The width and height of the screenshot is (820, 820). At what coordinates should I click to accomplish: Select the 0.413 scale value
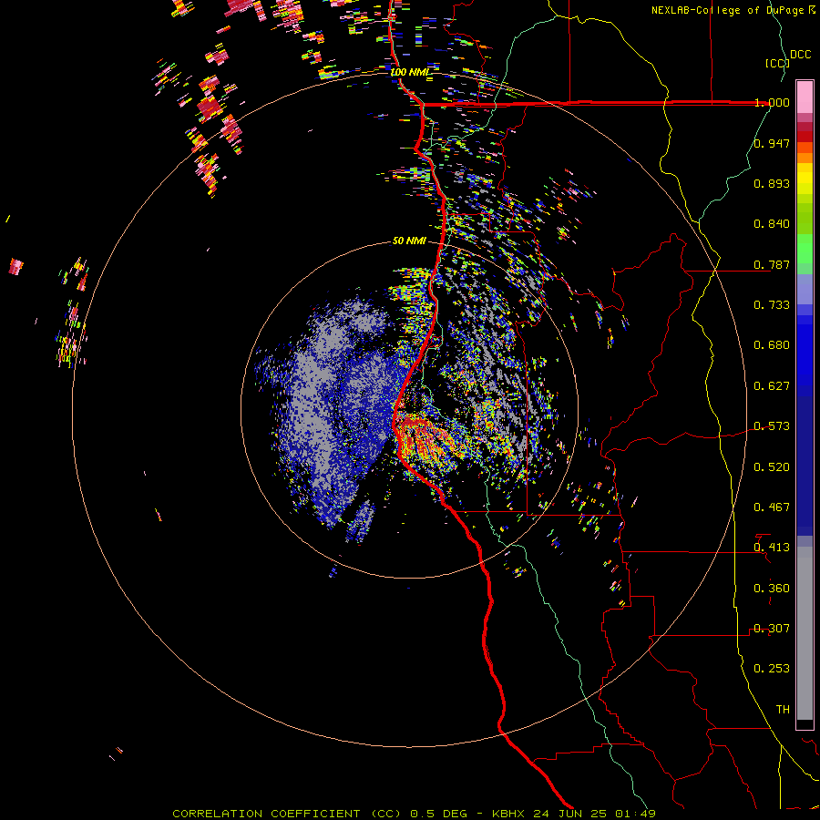[x=772, y=548]
